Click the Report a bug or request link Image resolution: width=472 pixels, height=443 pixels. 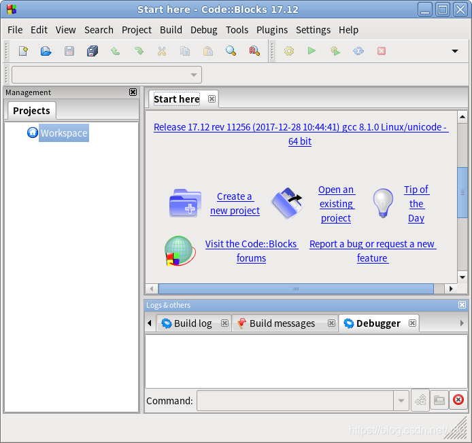click(373, 251)
